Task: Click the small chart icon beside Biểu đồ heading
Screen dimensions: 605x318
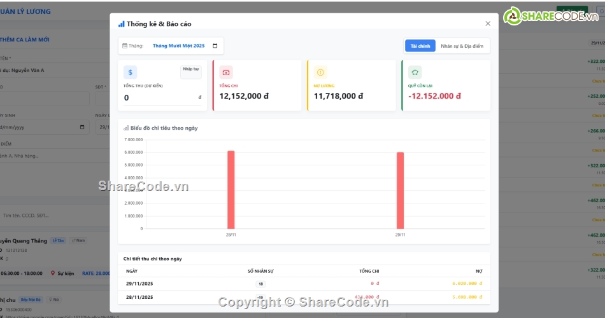Action: click(126, 128)
